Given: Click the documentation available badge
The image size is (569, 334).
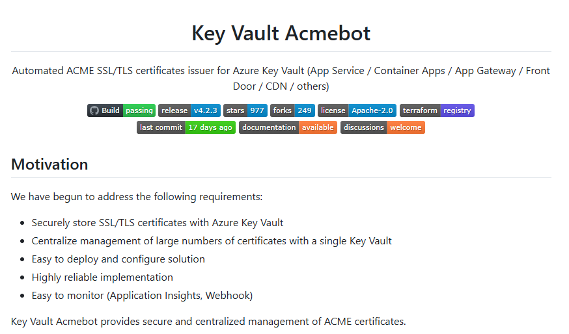Looking at the screenshot, I should [288, 127].
